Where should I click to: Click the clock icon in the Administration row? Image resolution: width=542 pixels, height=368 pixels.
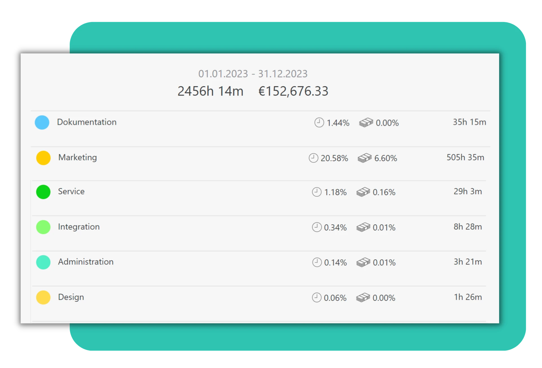point(317,262)
